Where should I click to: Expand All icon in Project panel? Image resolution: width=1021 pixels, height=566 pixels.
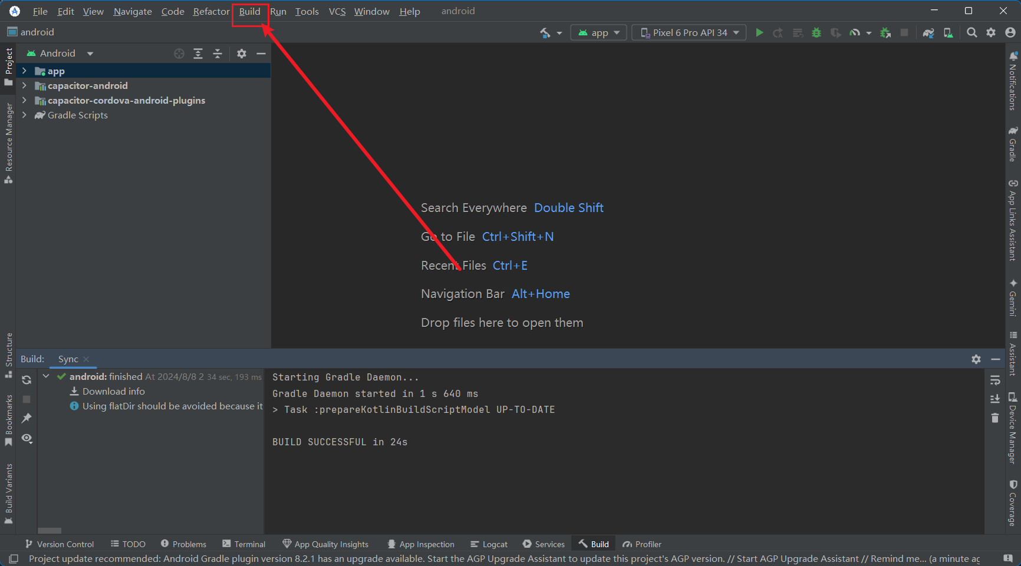tap(198, 54)
